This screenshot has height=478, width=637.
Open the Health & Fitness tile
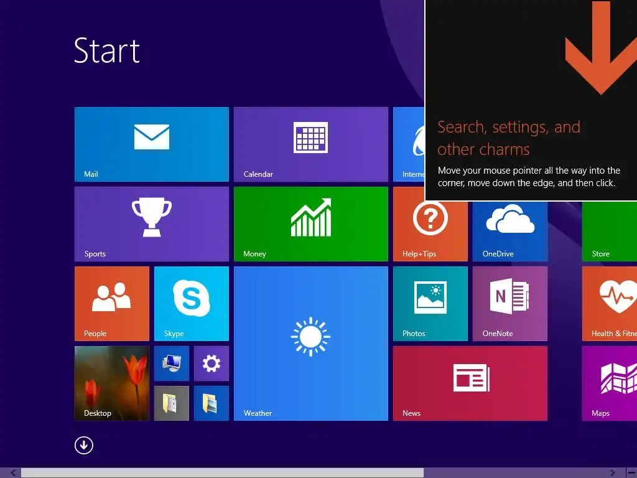pyautogui.click(x=610, y=304)
